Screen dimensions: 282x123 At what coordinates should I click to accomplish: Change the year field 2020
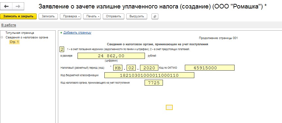(149, 68)
